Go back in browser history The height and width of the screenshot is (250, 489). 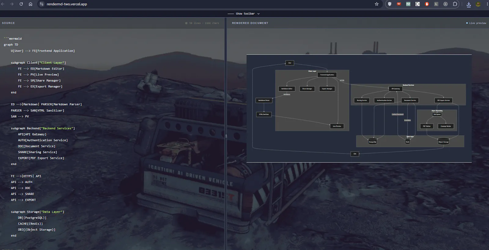click(3, 4)
